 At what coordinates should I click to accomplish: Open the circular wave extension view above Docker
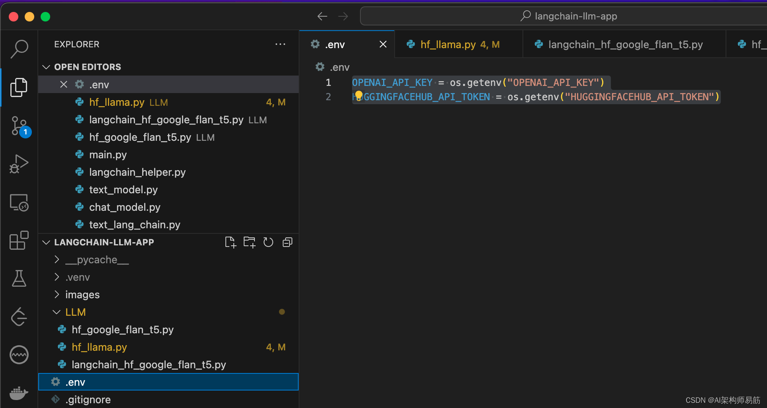pos(19,355)
